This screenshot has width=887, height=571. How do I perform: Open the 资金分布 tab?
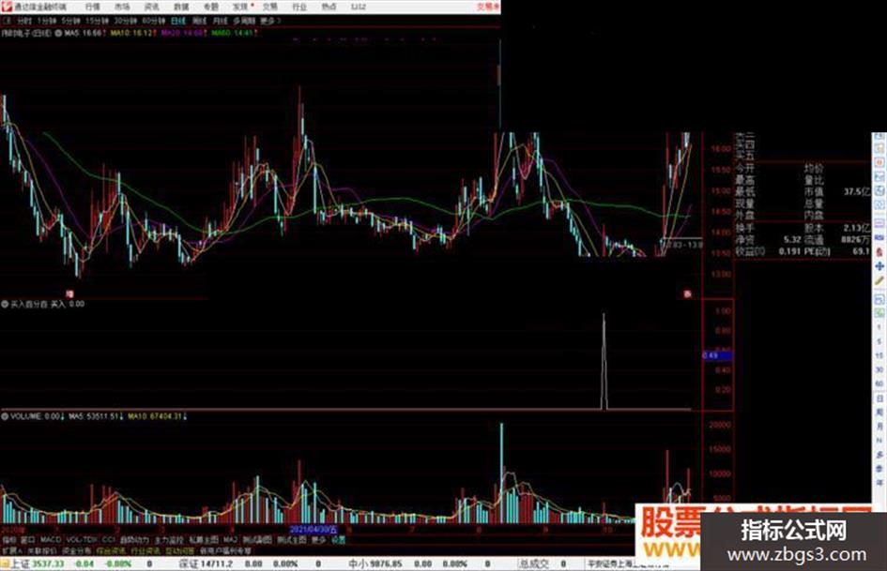tap(76, 550)
